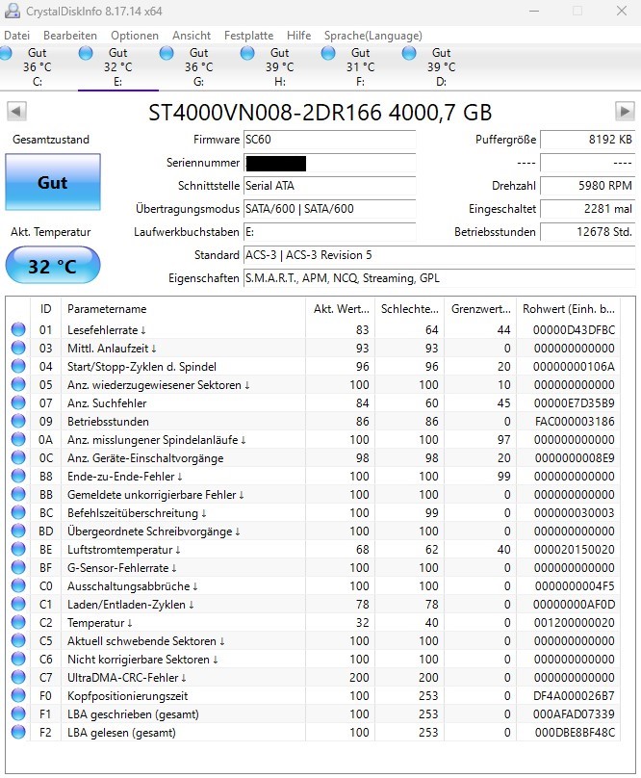The image size is (641, 778).
Task: Open the Festplatte menu
Action: 248,36
